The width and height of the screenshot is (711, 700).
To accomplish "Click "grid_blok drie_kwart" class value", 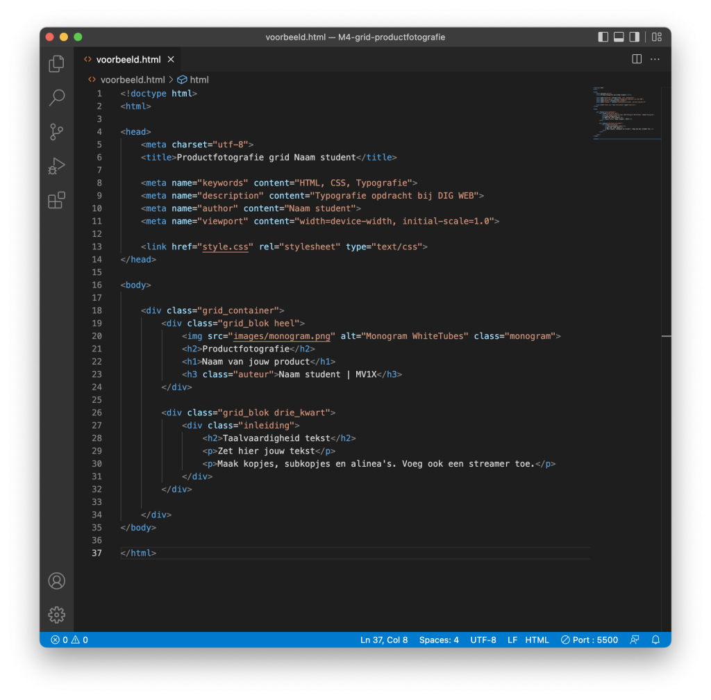I will (x=274, y=412).
